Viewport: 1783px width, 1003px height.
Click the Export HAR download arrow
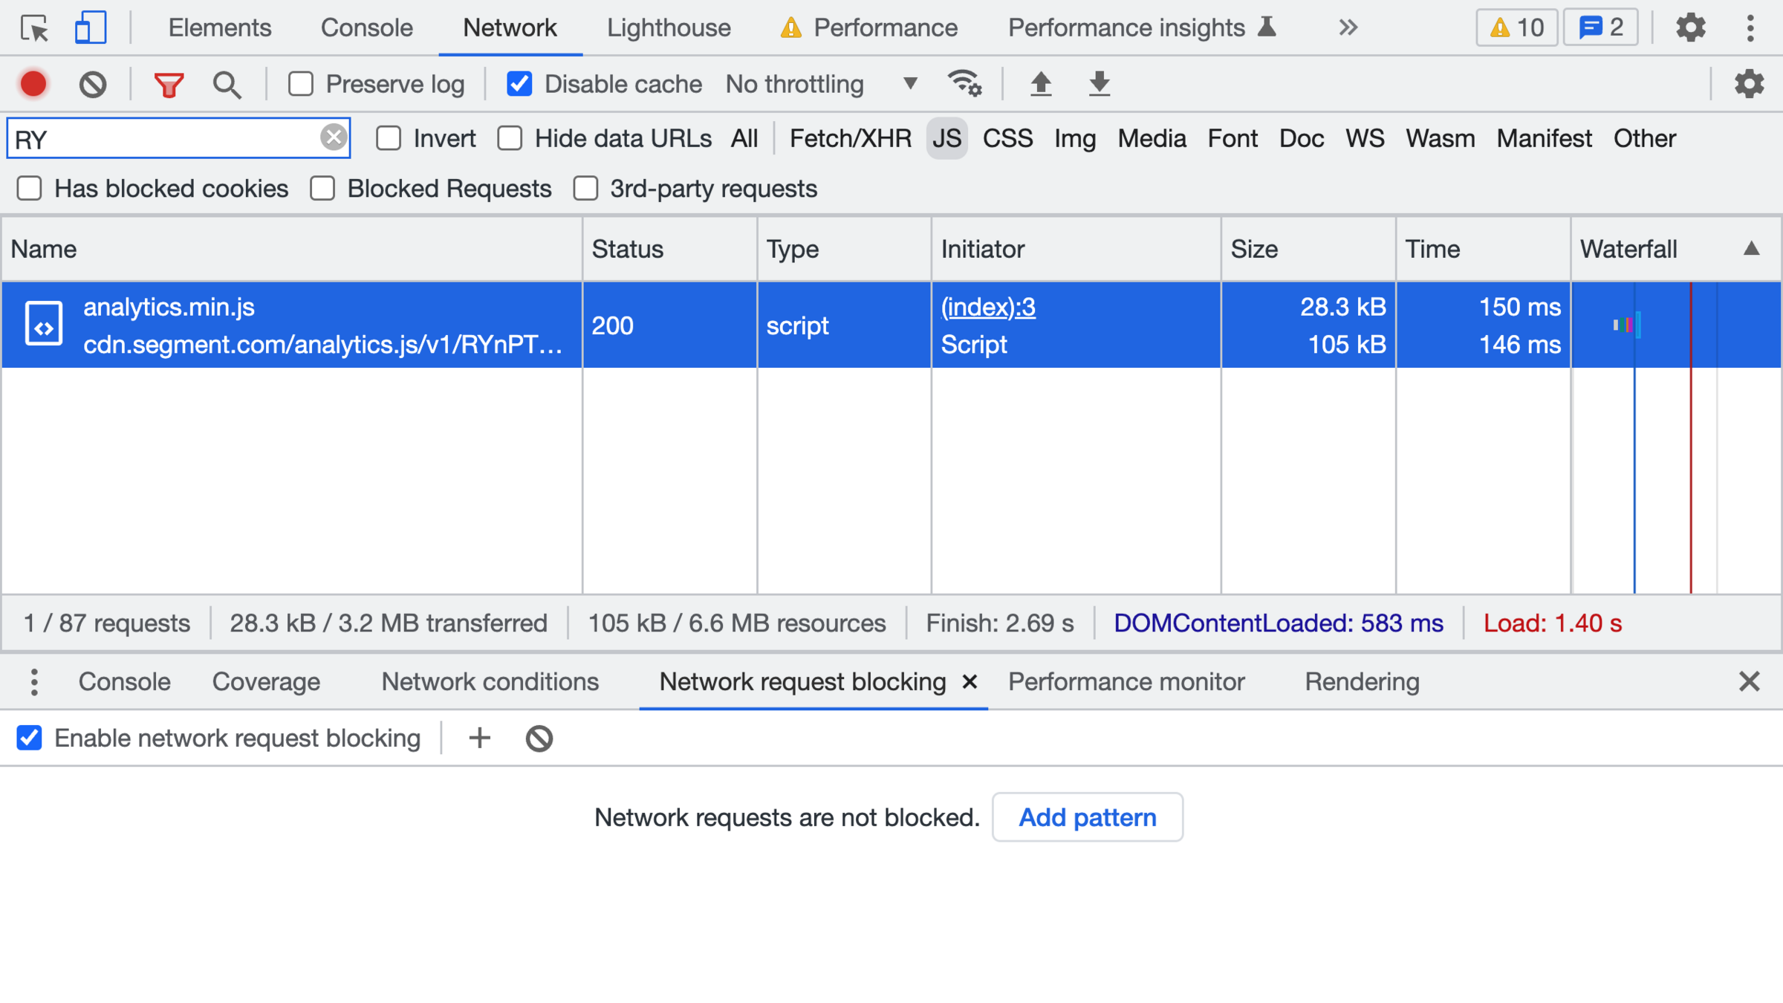pos(1099,84)
